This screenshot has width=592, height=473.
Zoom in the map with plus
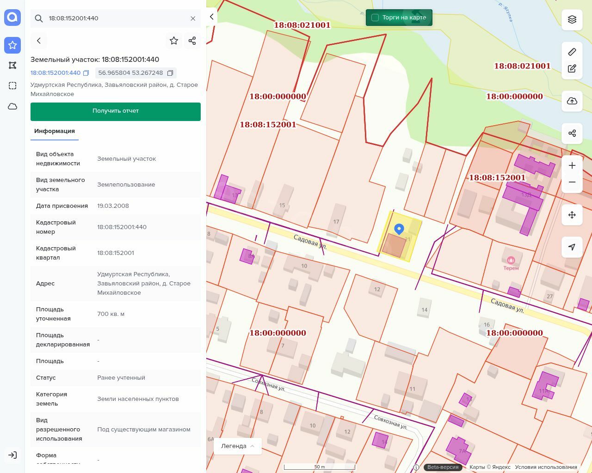click(572, 166)
